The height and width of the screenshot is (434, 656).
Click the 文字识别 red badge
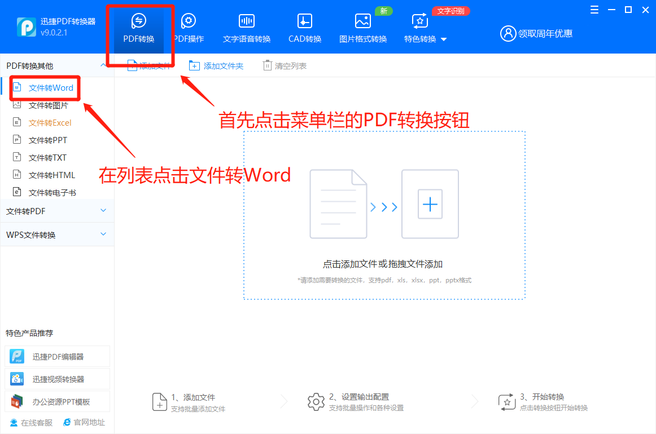click(451, 11)
